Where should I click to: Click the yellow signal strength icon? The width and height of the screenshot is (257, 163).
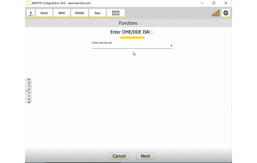216,13
